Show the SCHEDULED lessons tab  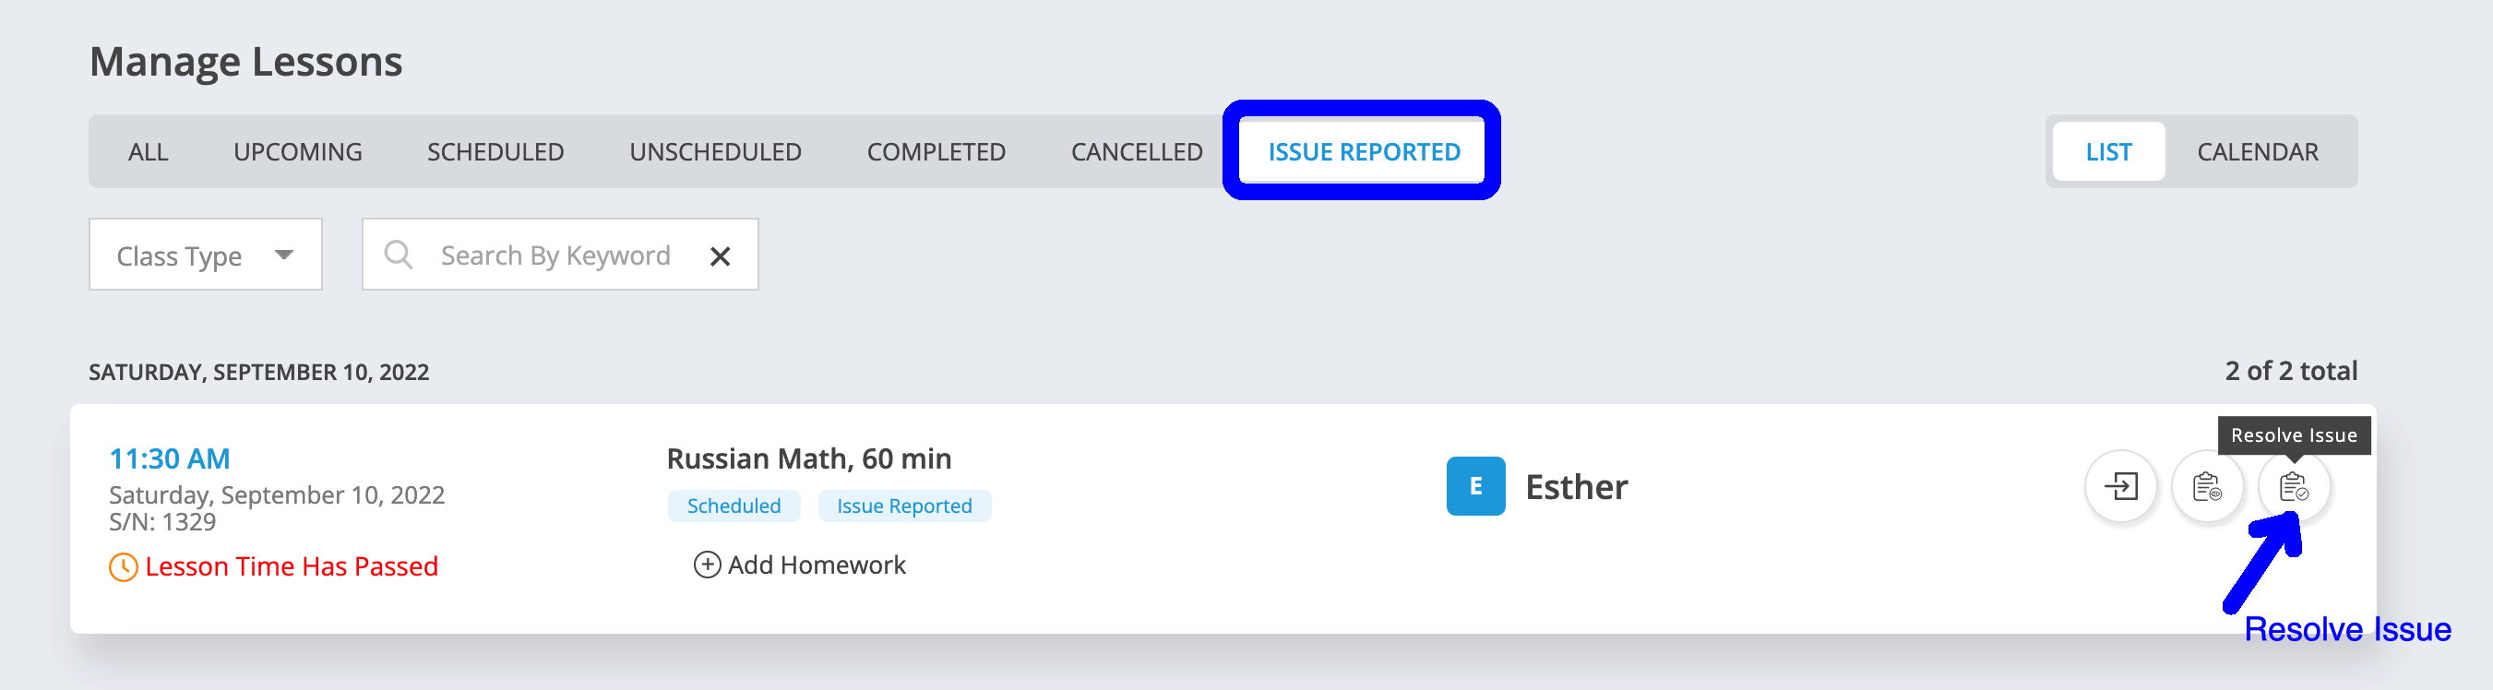(x=495, y=152)
